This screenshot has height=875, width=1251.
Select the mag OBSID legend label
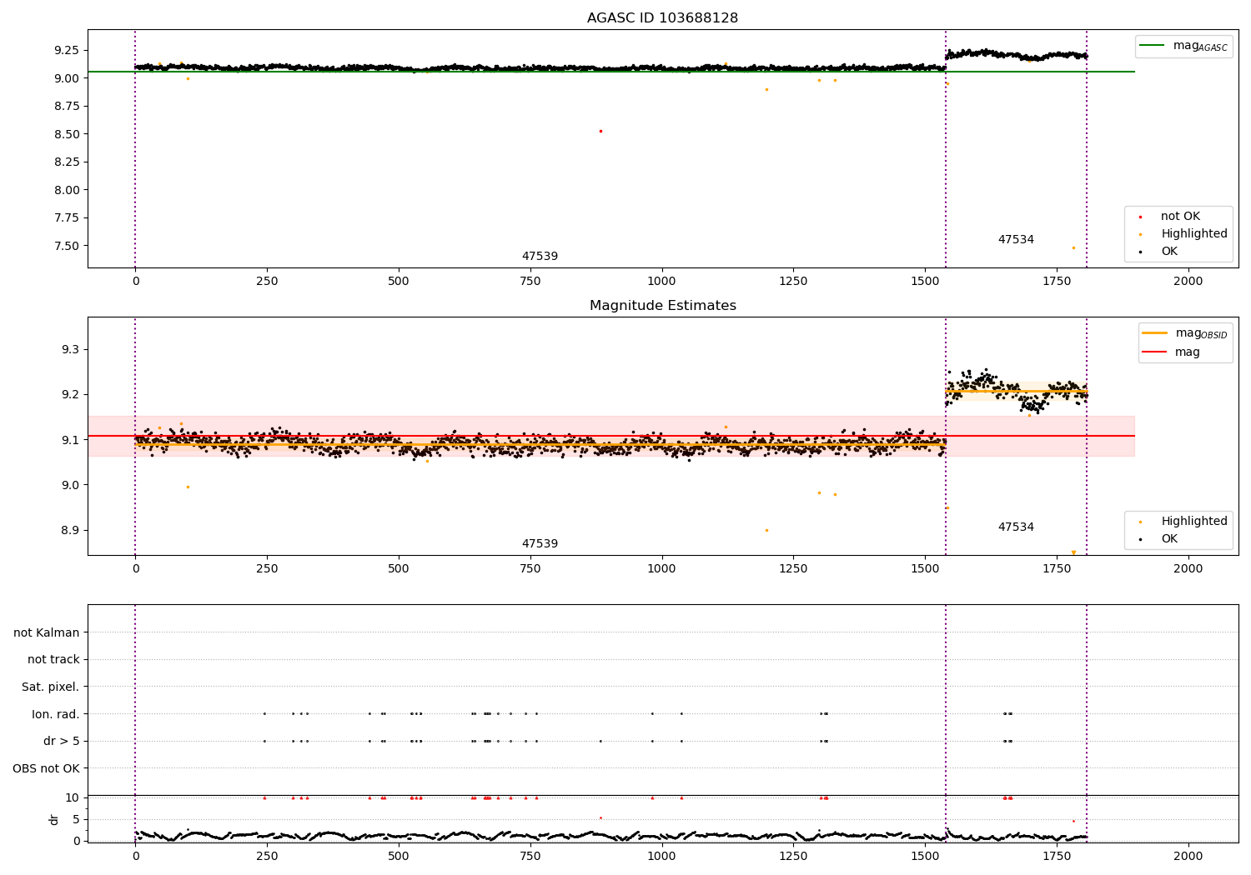coord(1201,333)
